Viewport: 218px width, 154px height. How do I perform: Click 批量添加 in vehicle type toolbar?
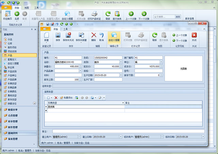point(66,98)
